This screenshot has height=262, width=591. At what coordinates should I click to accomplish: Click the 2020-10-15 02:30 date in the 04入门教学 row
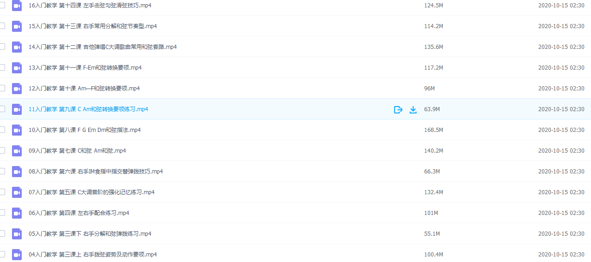tap(561, 255)
